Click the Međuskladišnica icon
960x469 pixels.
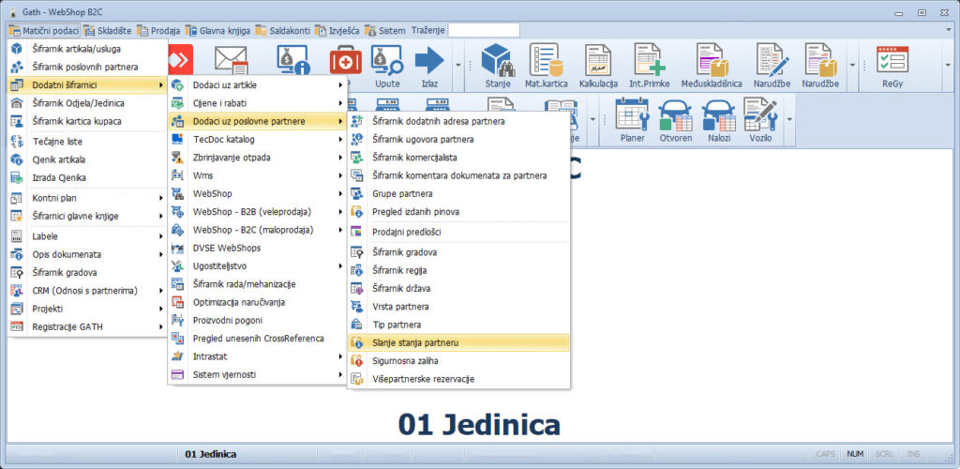[711, 66]
